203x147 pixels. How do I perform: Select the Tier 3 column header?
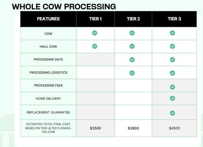click(174, 19)
